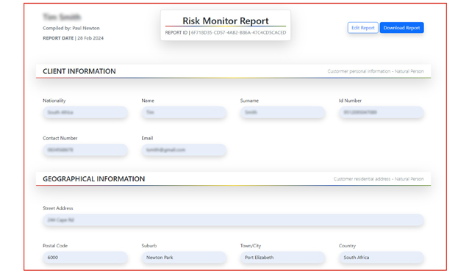Select the Nationality input field
This screenshot has width=469, height=273.
pyautogui.click(x=85, y=112)
